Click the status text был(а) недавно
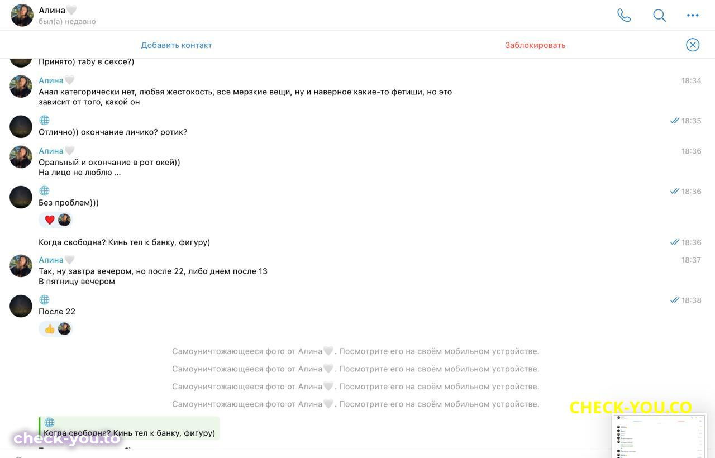715x458 pixels. coord(67,22)
